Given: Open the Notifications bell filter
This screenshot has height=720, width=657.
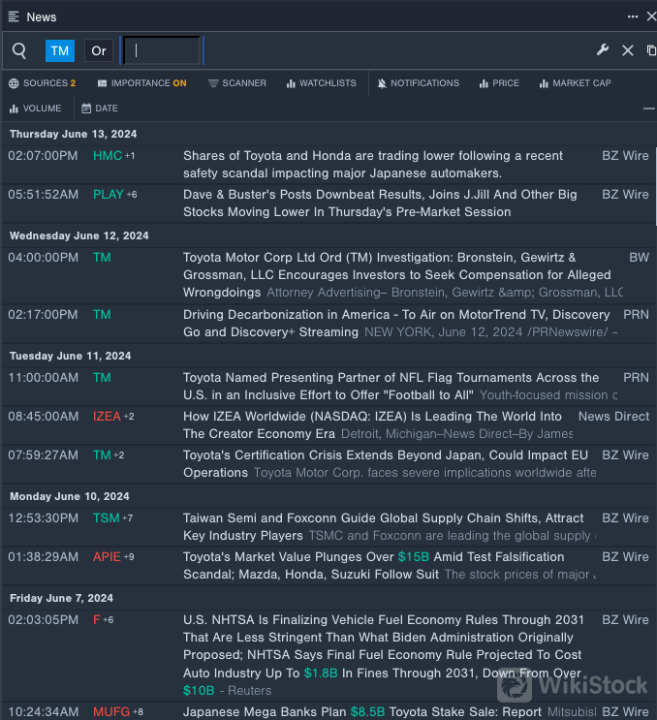Looking at the screenshot, I should [419, 83].
